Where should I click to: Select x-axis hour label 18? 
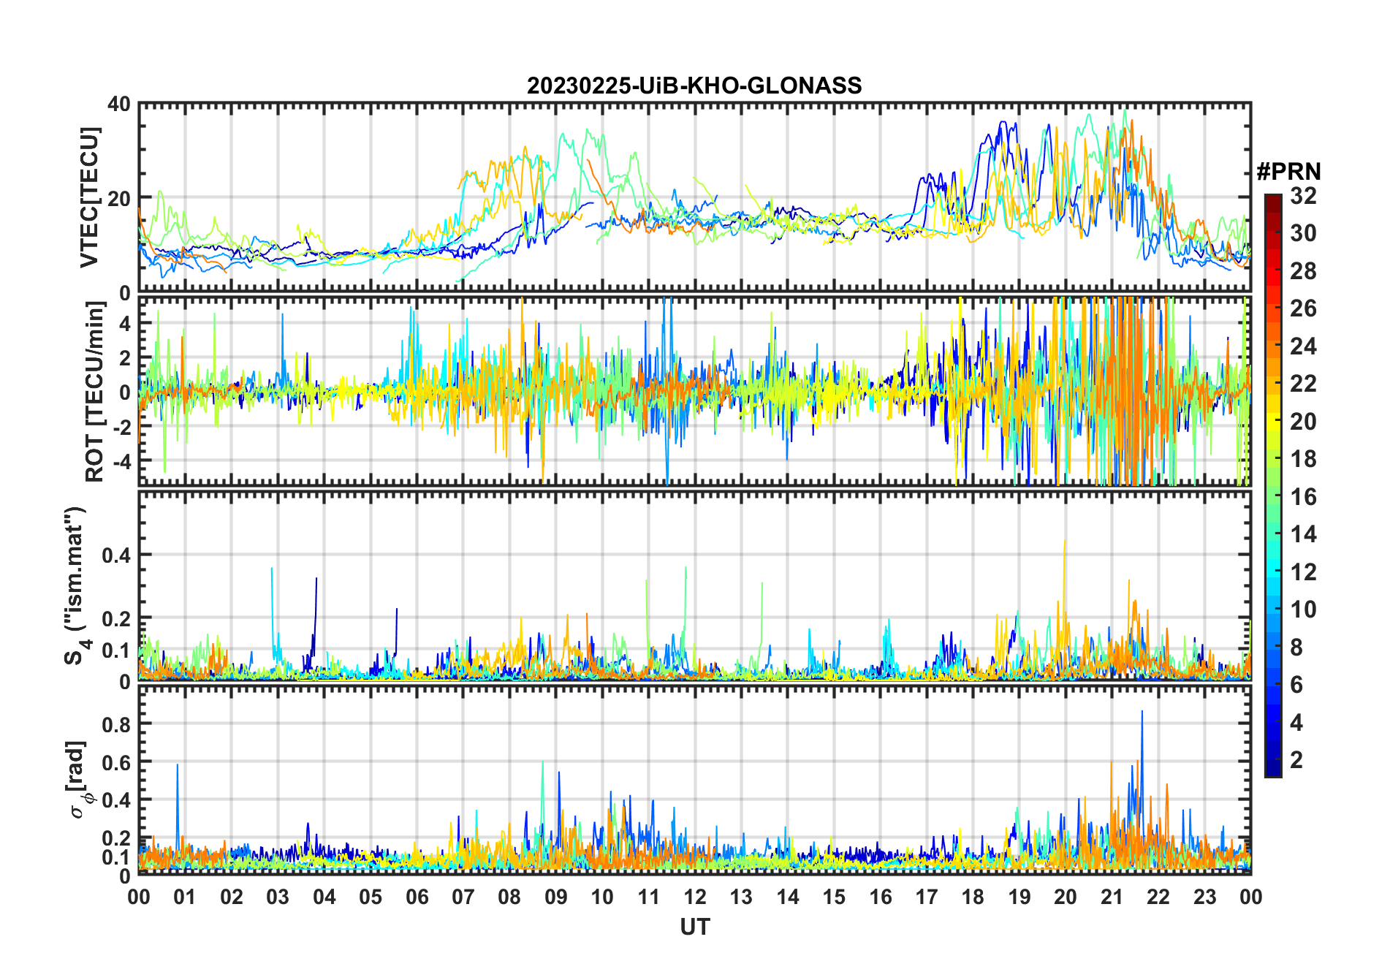click(973, 897)
